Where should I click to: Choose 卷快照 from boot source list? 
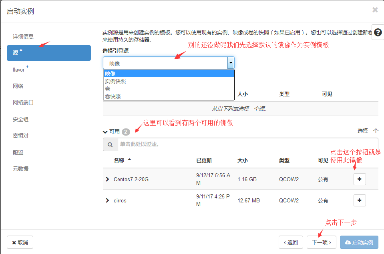(x=113, y=96)
